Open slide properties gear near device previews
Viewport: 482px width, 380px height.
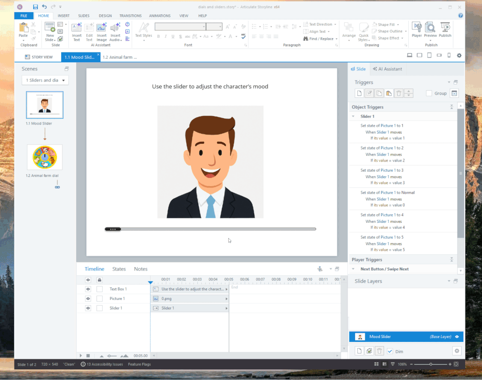(x=459, y=55)
